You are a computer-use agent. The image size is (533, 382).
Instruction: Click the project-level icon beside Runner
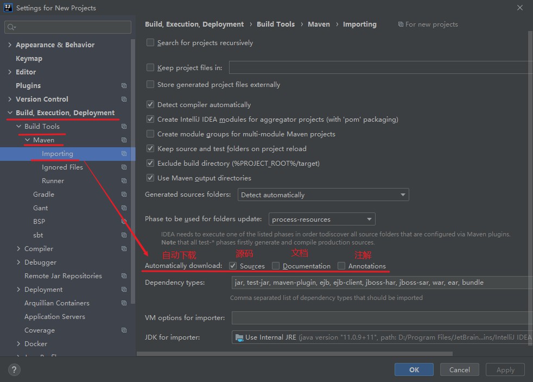pos(124,180)
